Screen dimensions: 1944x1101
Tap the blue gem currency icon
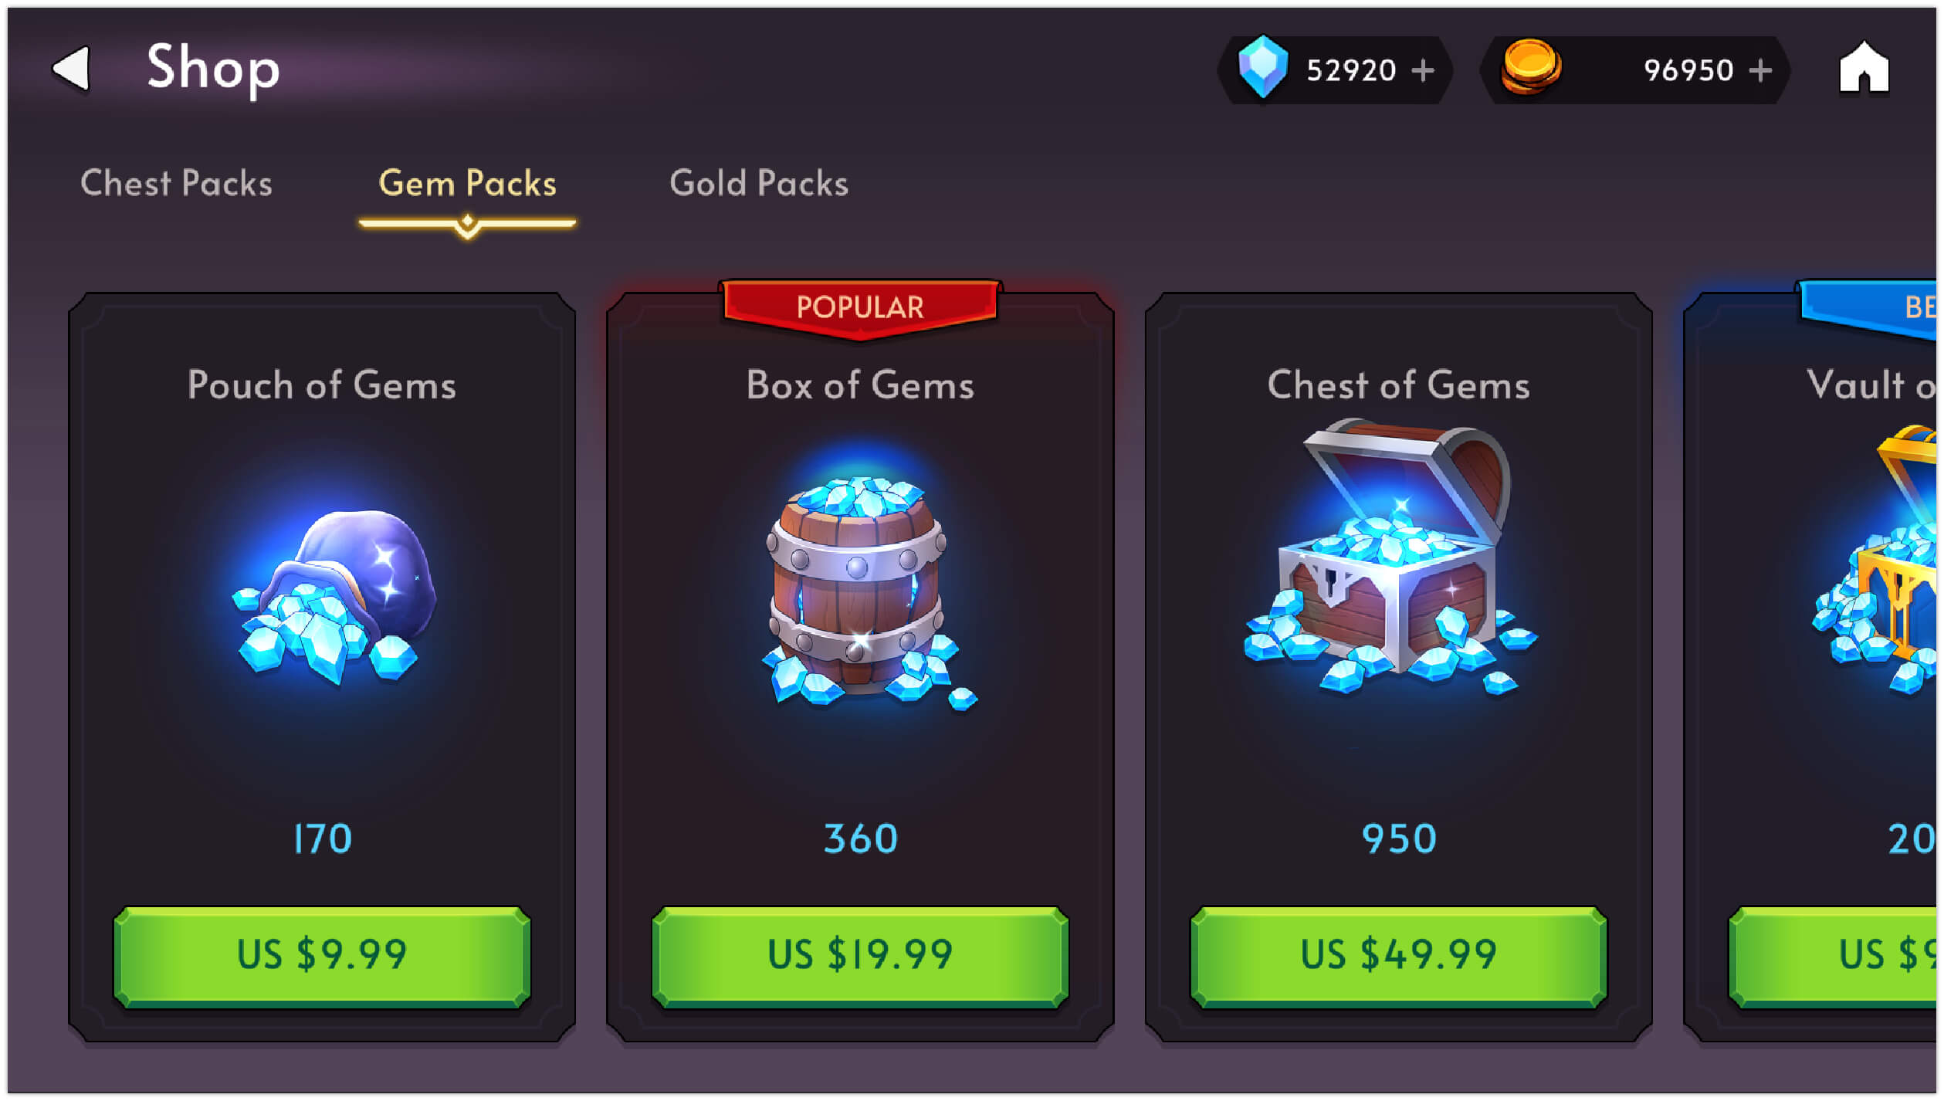click(1262, 67)
